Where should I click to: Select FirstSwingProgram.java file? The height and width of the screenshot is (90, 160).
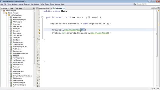[x=20, y=46]
